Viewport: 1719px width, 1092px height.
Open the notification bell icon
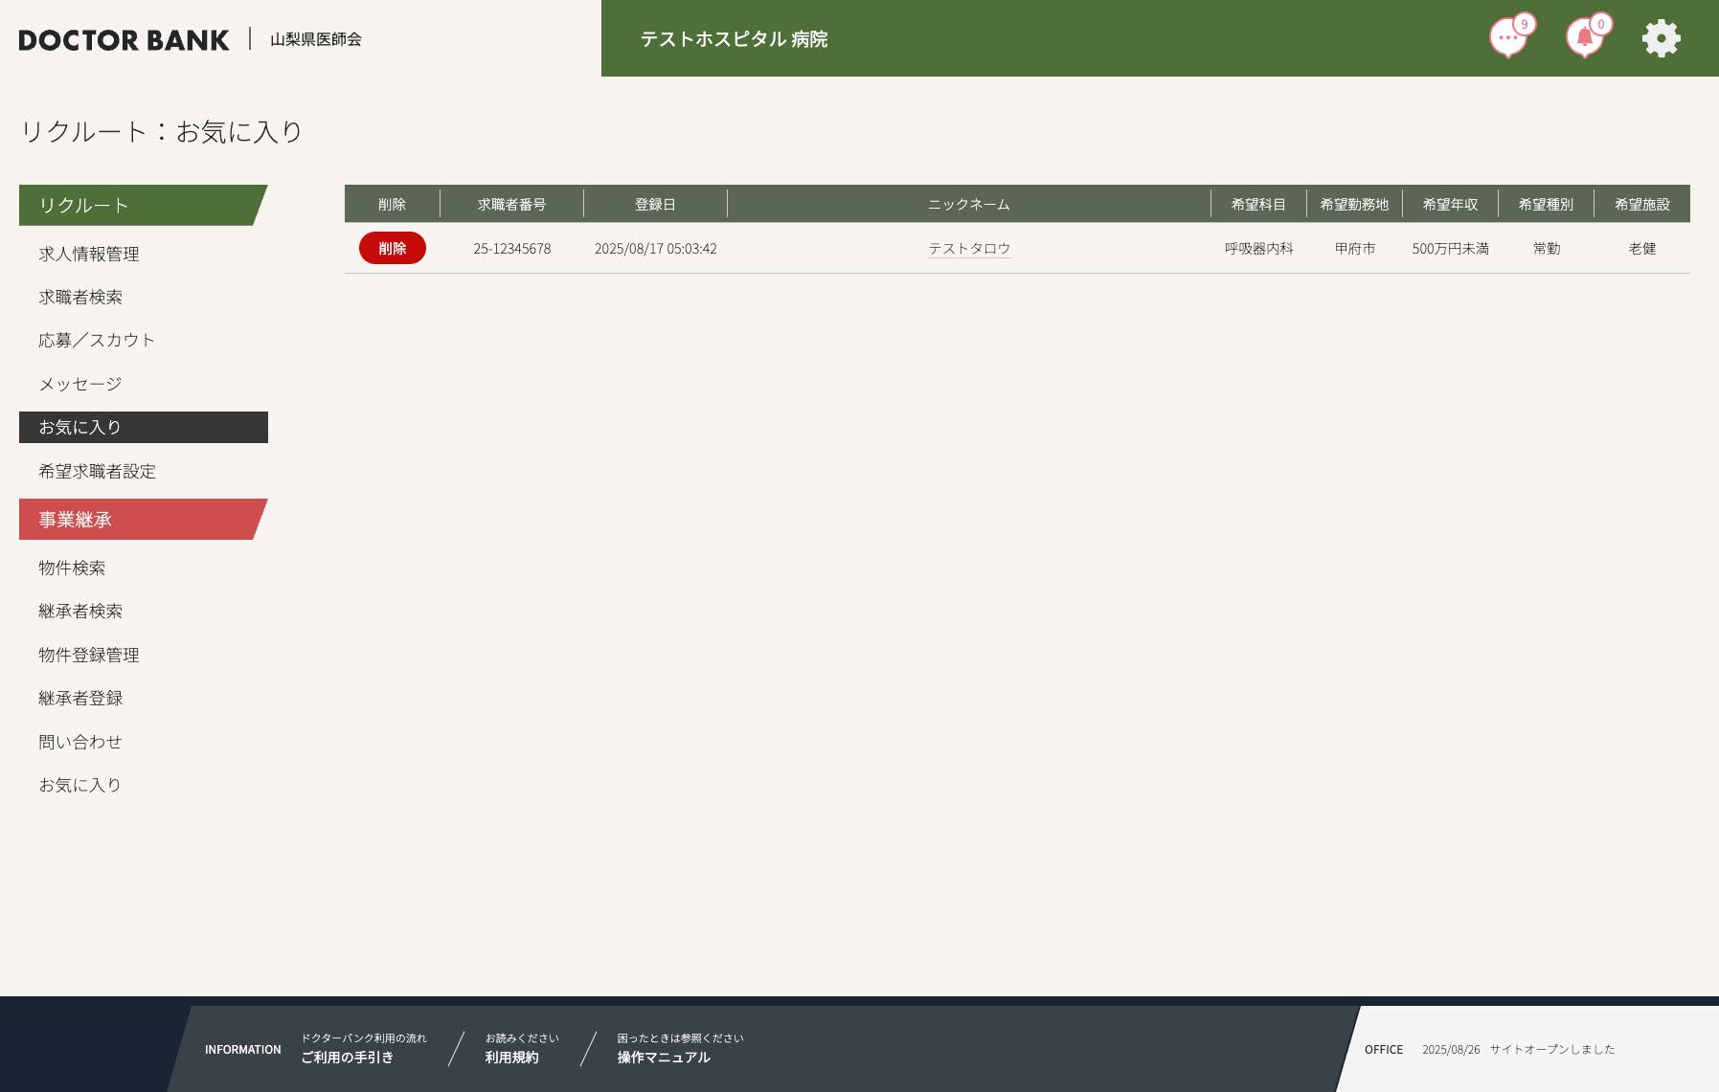[x=1584, y=39]
